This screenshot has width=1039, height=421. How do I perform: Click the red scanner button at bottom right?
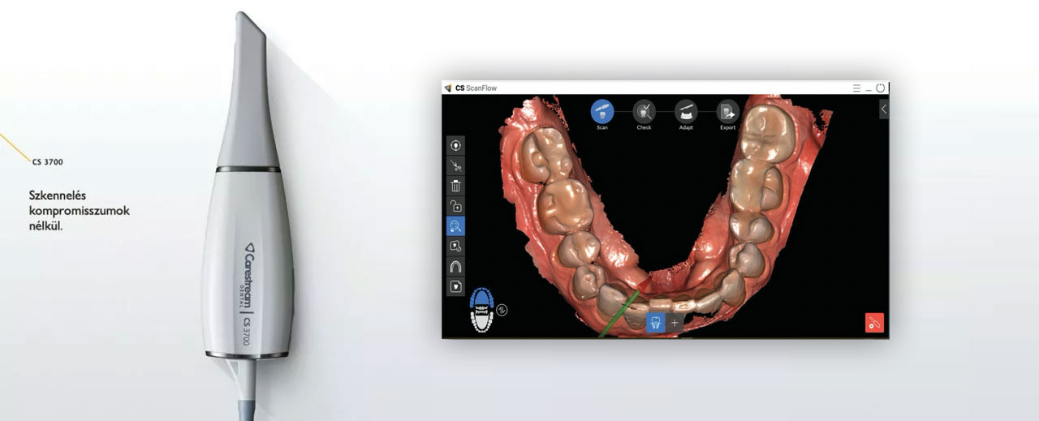[x=874, y=322]
